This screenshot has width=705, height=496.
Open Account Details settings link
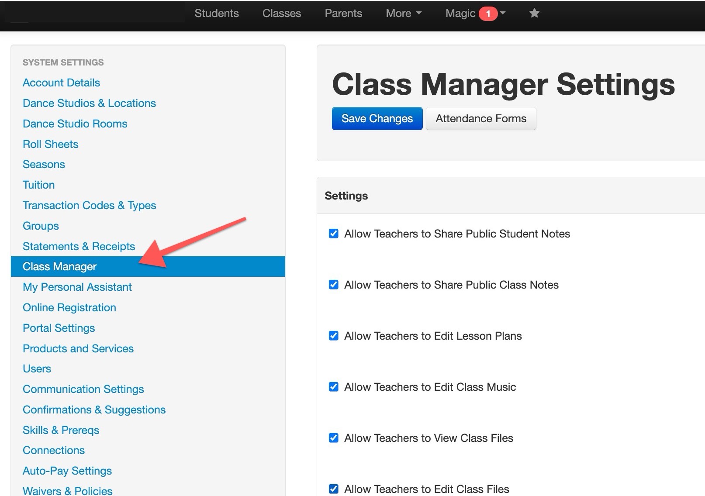tap(61, 83)
